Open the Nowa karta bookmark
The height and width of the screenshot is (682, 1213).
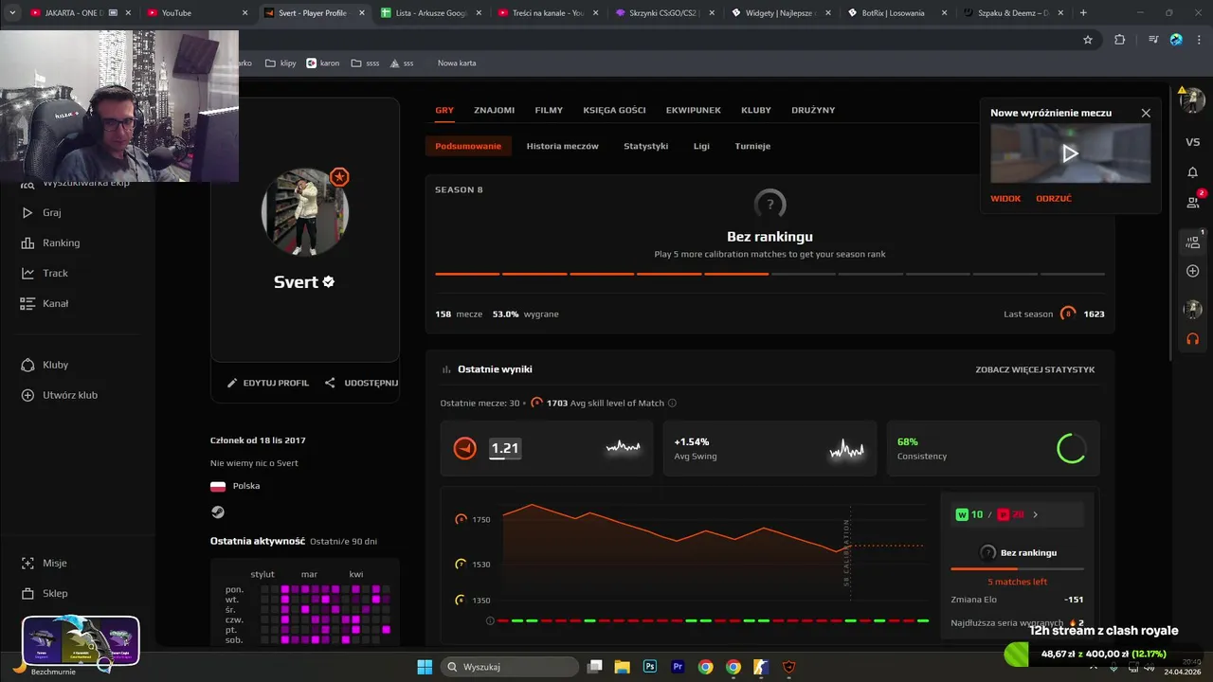point(457,63)
